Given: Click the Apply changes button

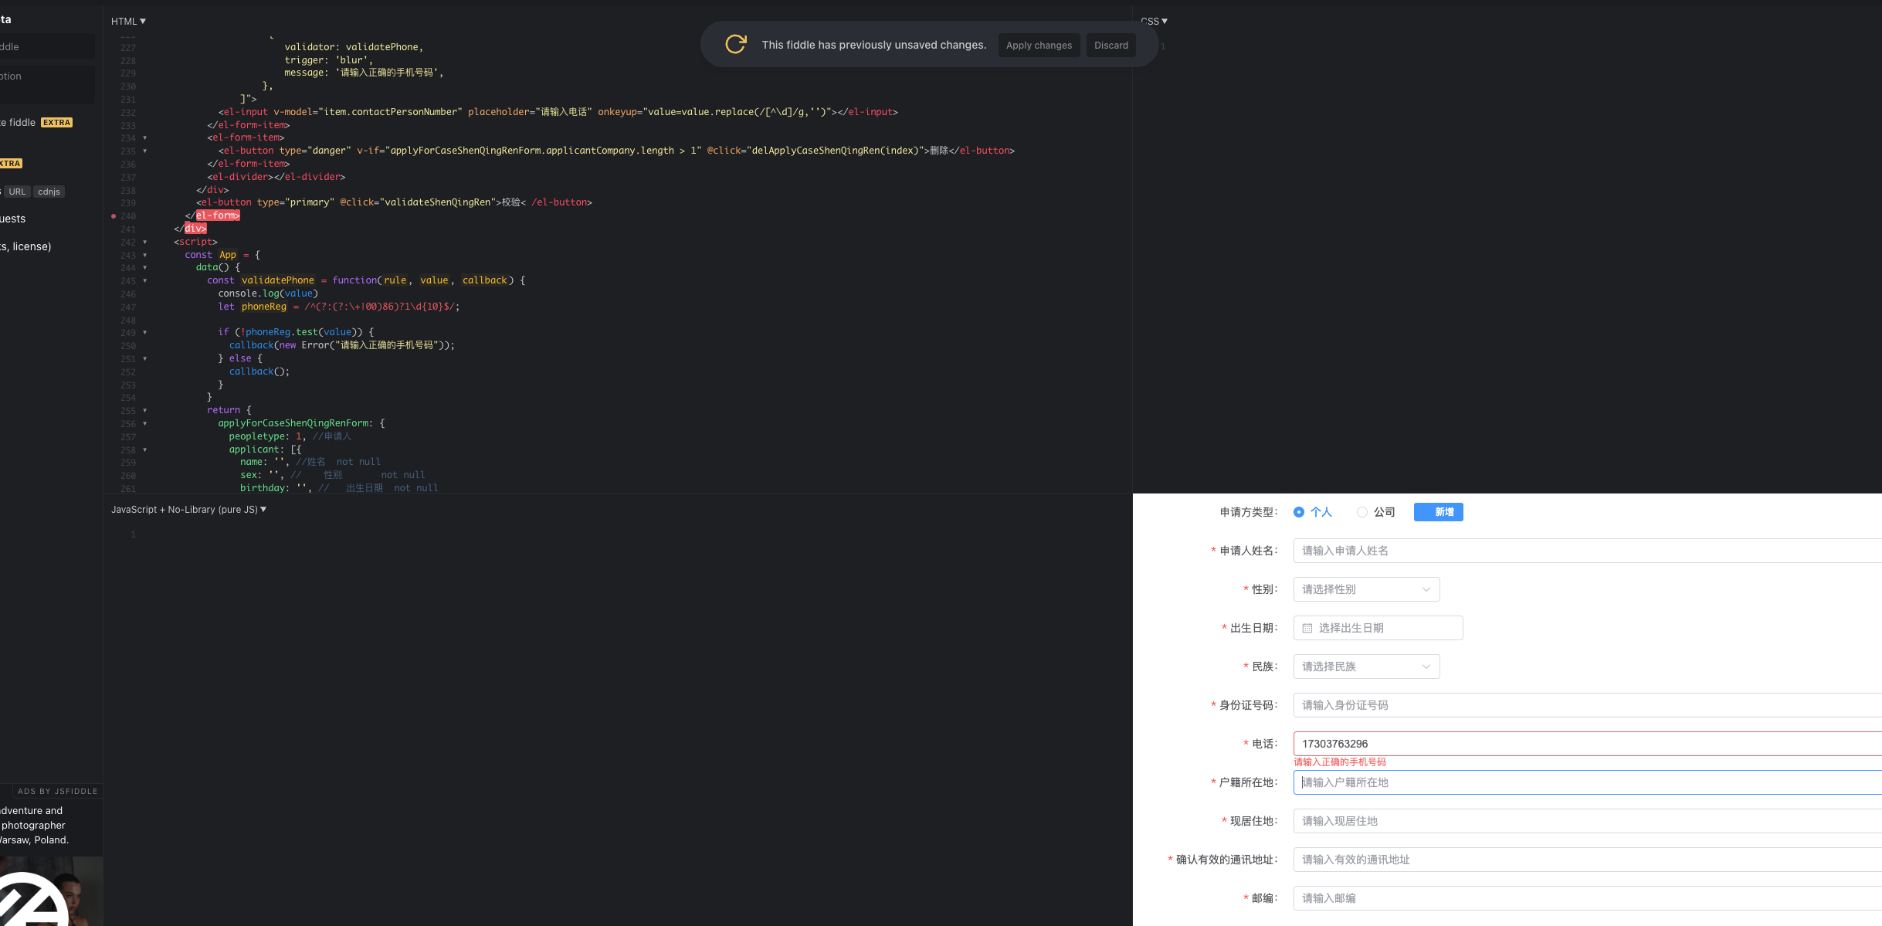Looking at the screenshot, I should coord(1039,45).
